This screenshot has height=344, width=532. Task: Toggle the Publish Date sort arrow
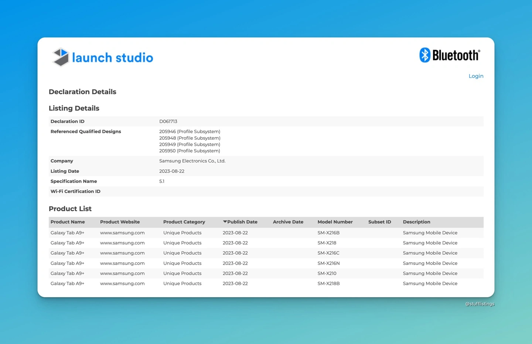coord(225,222)
